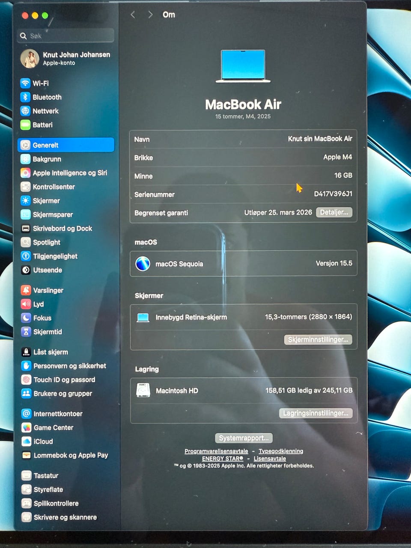Click Versjon 15.5 text
The image size is (411, 548).
334,263
